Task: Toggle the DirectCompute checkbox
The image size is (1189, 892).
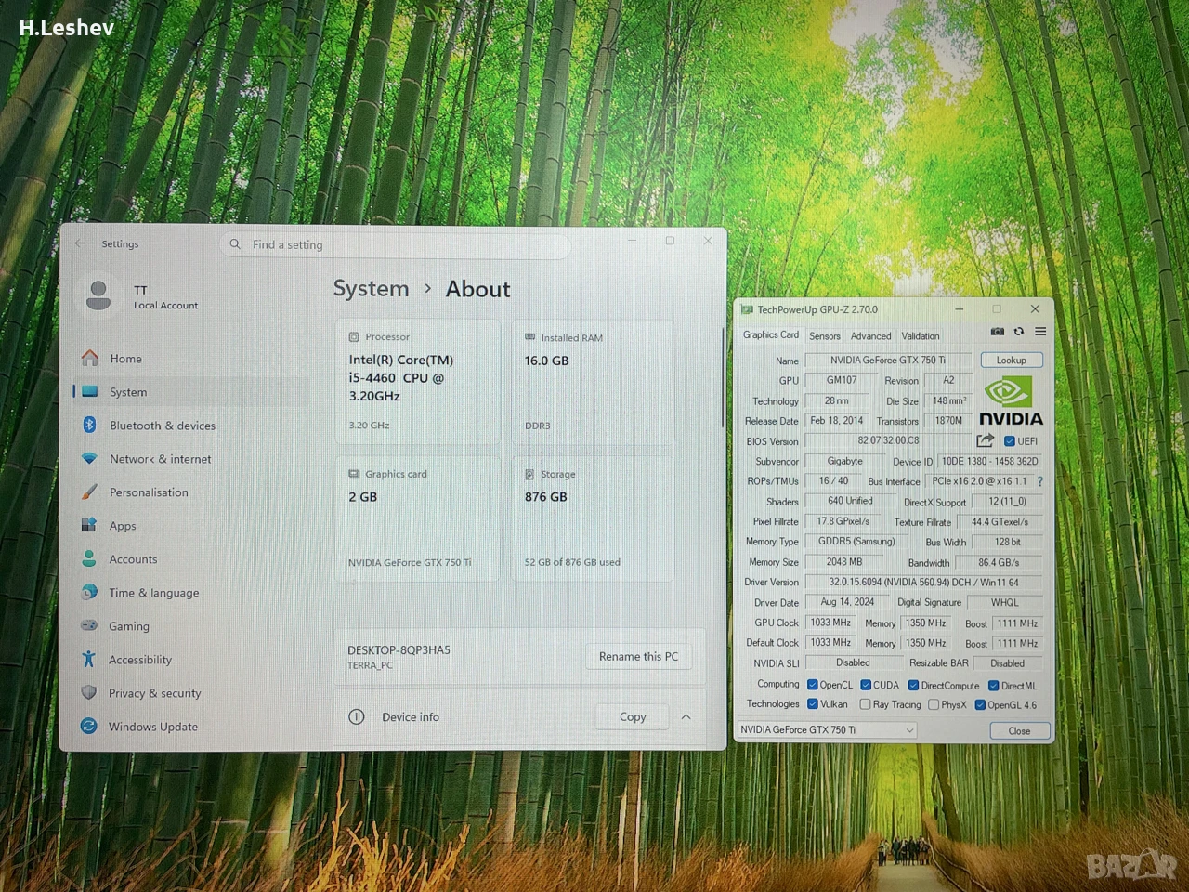Action: pyautogui.click(x=913, y=685)
